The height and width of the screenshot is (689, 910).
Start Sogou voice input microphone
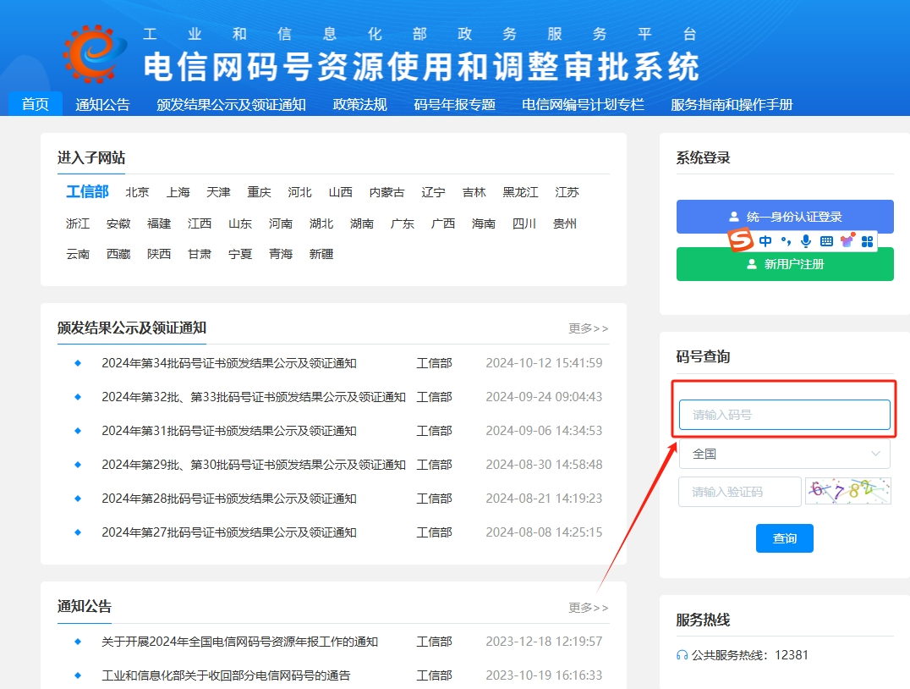(x=805, y=241)
